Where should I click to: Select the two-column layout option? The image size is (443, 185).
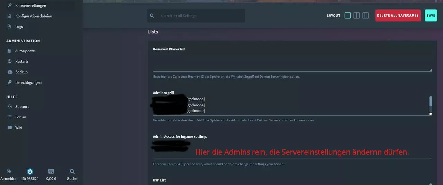[x=356, y=16]
